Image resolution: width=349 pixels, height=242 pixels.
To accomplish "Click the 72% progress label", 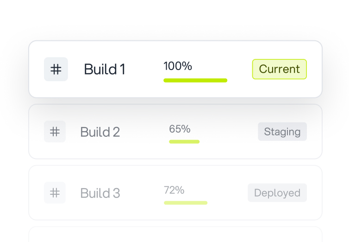I will (x=174, y=190).
